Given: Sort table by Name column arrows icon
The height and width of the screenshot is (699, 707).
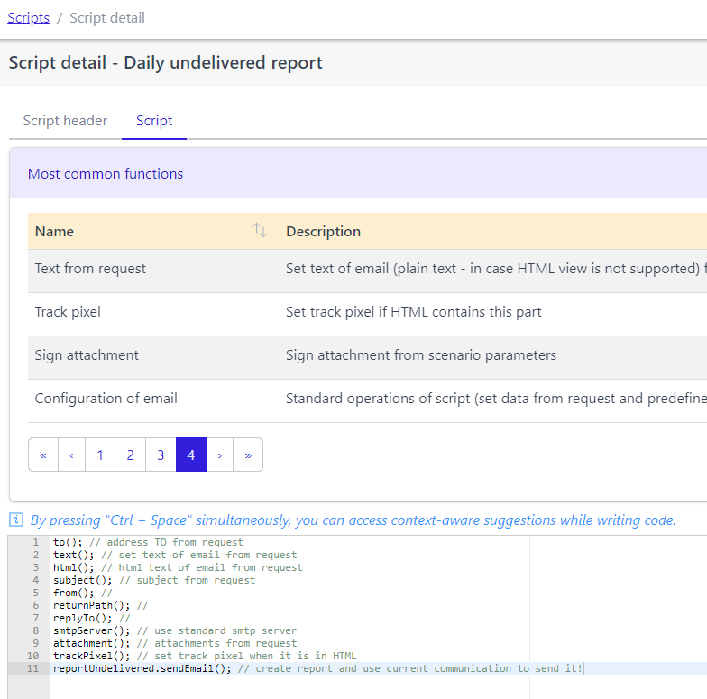Looking at the screenshot, I should coord(260,230).
